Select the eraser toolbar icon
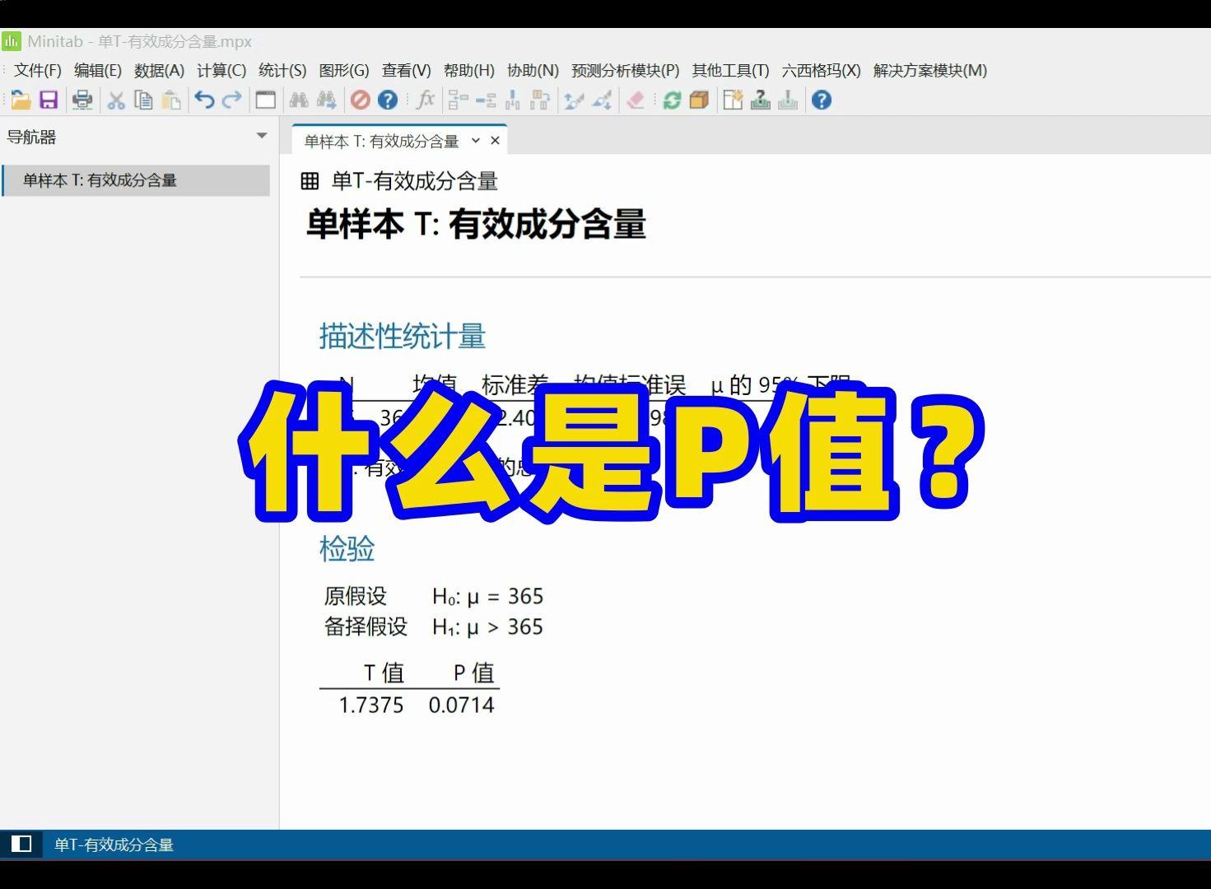The height and width of the screenshot is (889, 1211). pos(635,100)
